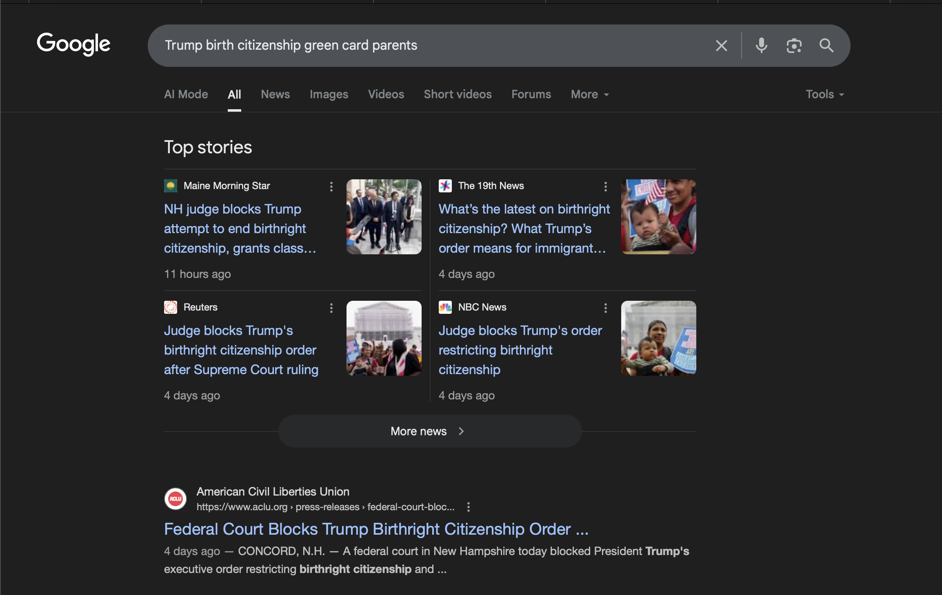
Task: Click NBC News story thumbnail image
Action: tap(659, 338)
